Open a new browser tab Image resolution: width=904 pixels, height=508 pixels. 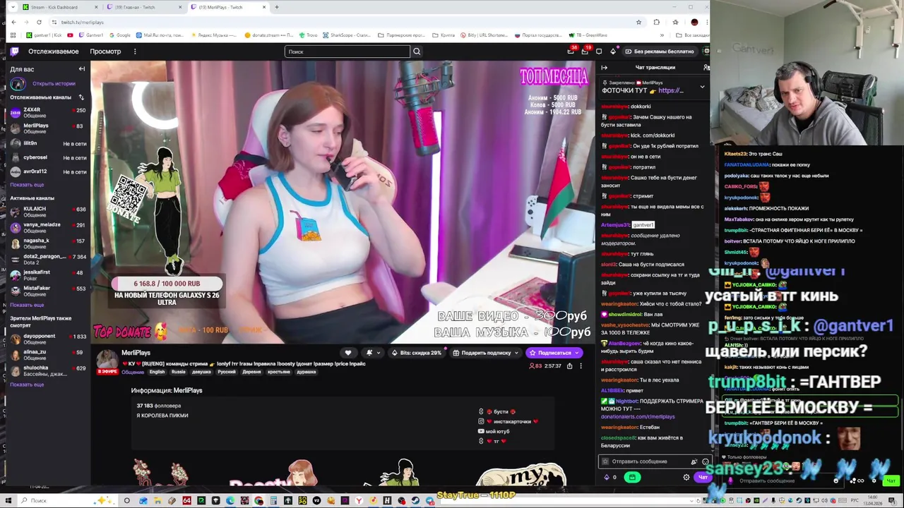click(276, 7)
